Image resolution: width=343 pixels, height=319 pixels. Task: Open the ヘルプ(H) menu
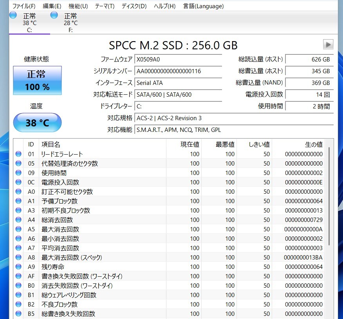tap(165, 6)
